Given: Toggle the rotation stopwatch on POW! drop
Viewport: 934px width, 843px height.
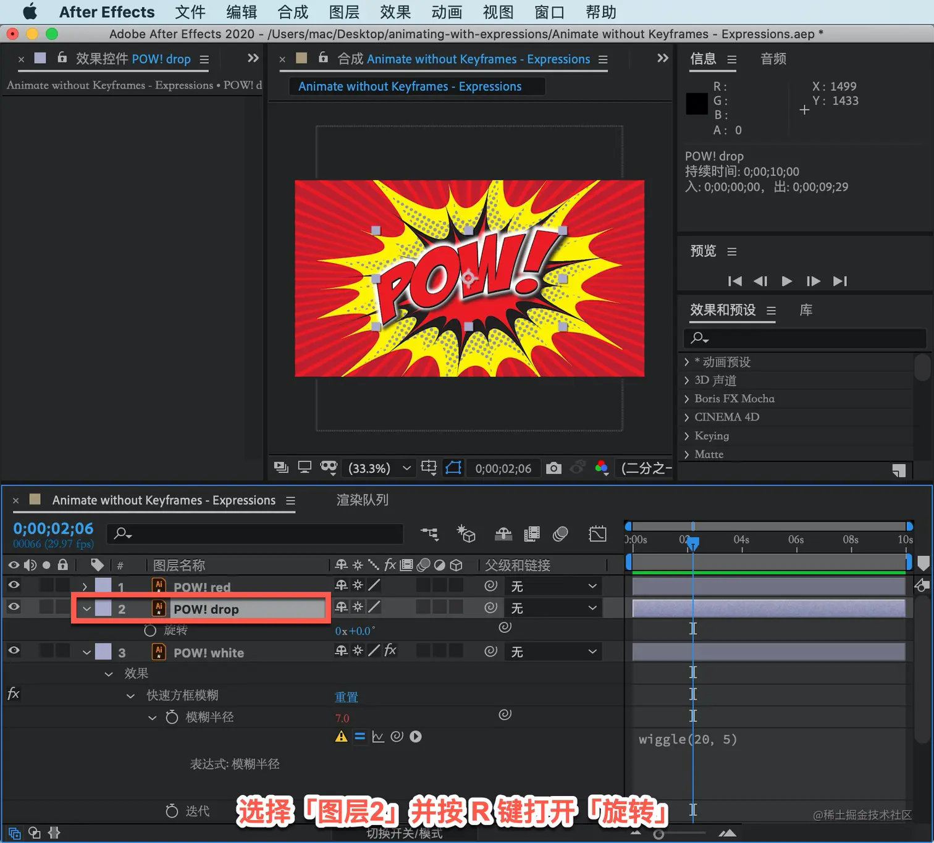Looking at the screenshot, I should 150,631.
